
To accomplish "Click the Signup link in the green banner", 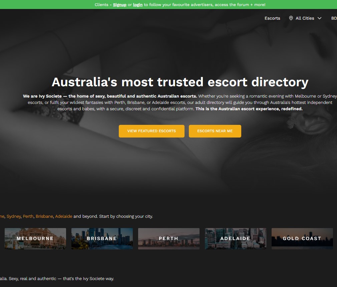I will (119, 5).
